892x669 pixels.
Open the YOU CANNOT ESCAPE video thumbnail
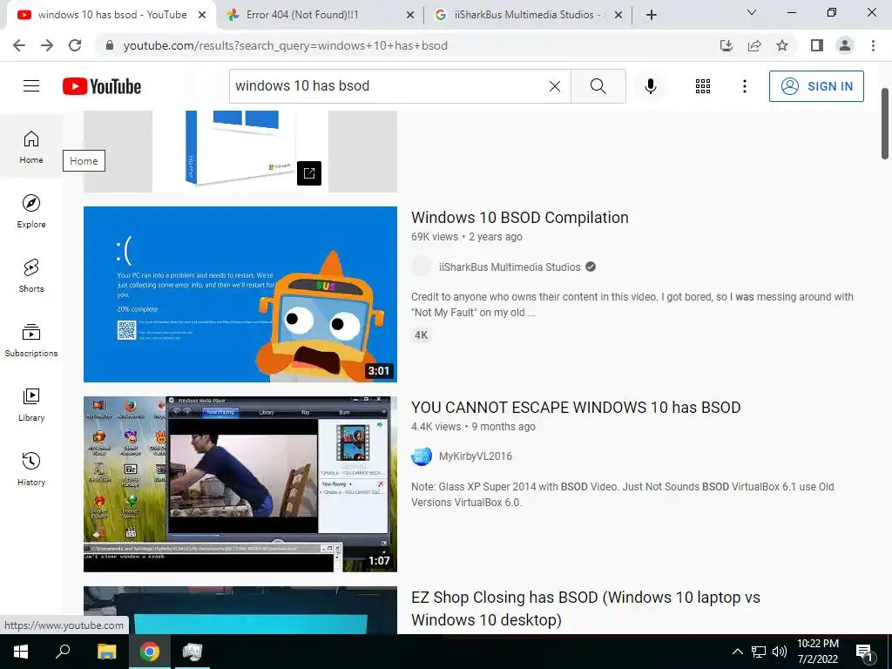coord(240,484)
